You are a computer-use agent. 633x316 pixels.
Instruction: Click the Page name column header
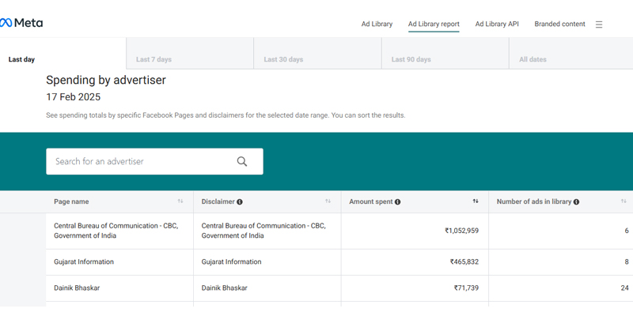tap(71, 201)
